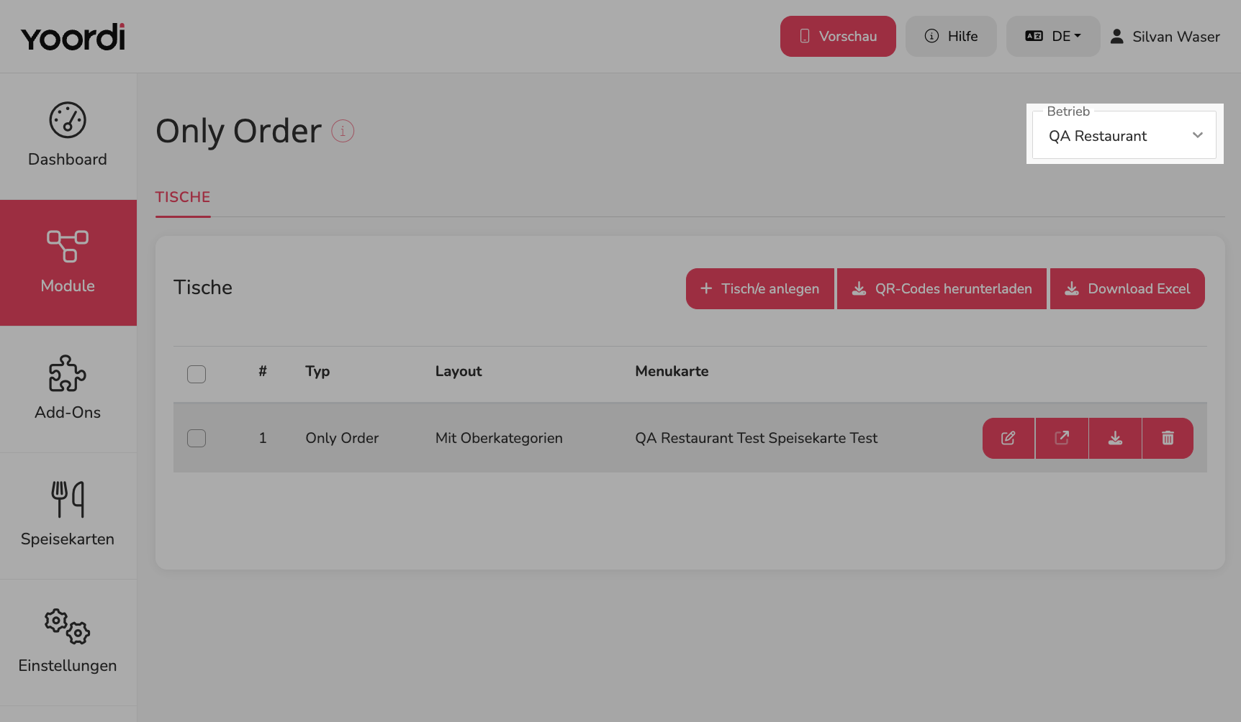Click 'Only Order' cell in row 1
The width and height of the screenshot is (1241, 722).
click(342, 438)
